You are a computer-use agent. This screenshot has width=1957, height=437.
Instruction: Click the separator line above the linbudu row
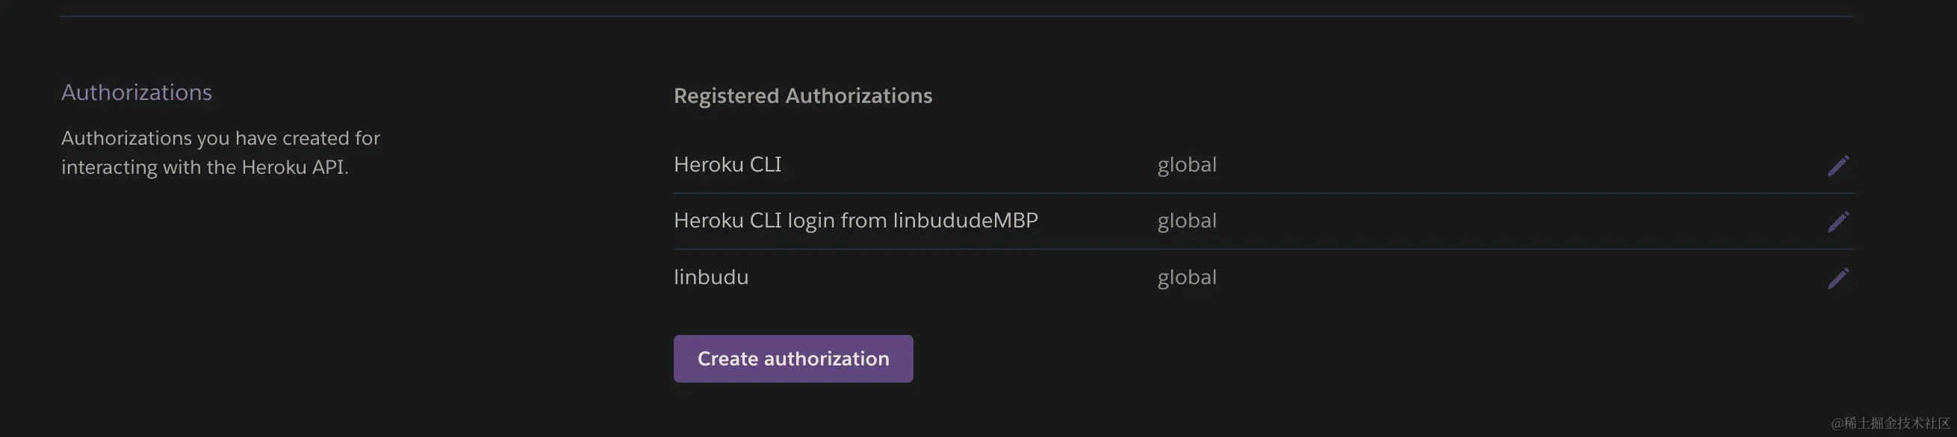point(1262,249)
